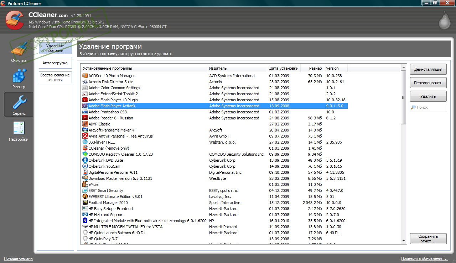Click version 10.0.32.18 cell
The height and width of the screenshot is (263, 456).
[336, 100]
